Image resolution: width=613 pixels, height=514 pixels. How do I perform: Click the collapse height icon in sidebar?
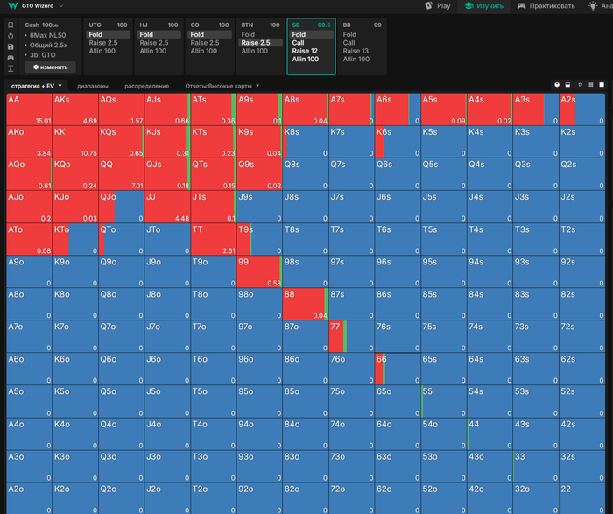coord(11,68)
